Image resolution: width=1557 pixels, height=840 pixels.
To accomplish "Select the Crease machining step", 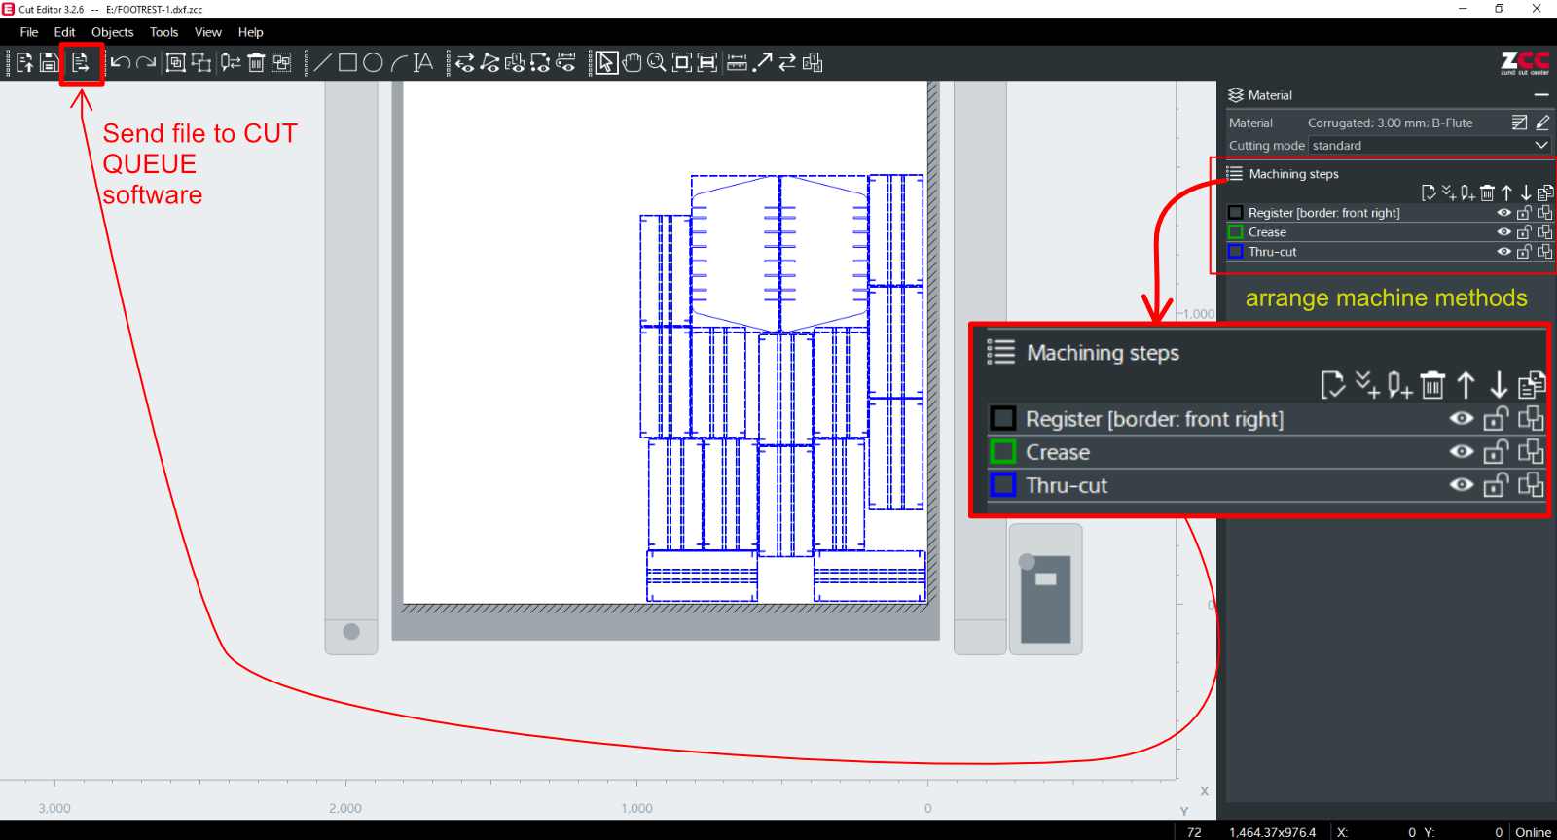I will pyautogui.click(x=1267, y=232).
